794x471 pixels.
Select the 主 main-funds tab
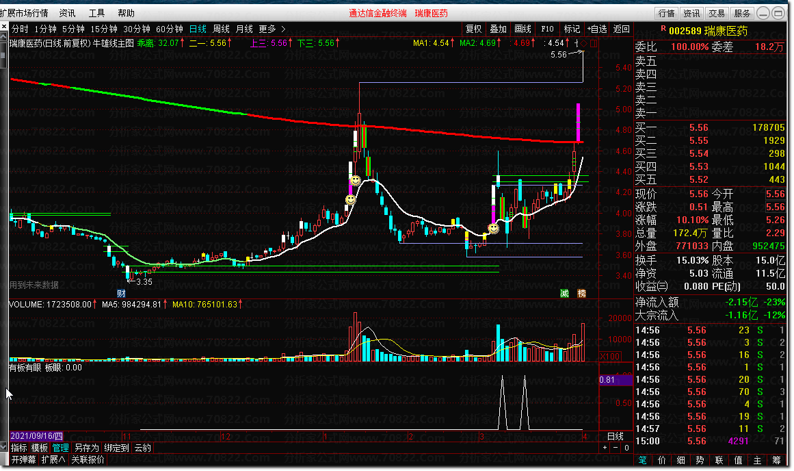[758, 460]
